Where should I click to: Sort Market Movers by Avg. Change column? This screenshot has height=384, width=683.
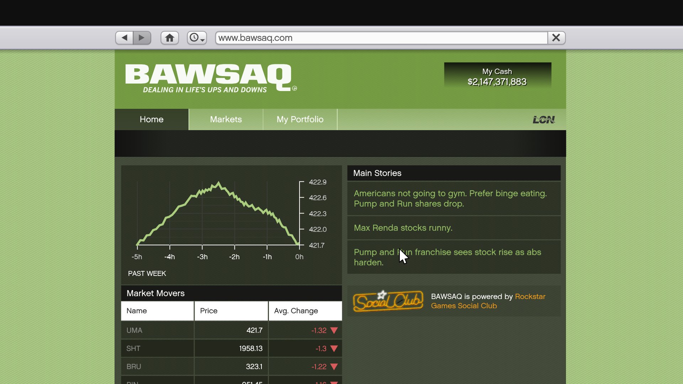(x=305, y=311)
